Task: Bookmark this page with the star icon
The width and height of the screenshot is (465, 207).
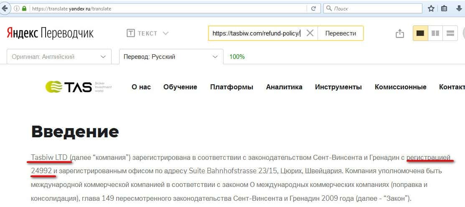Action: [x=431, y=8]
